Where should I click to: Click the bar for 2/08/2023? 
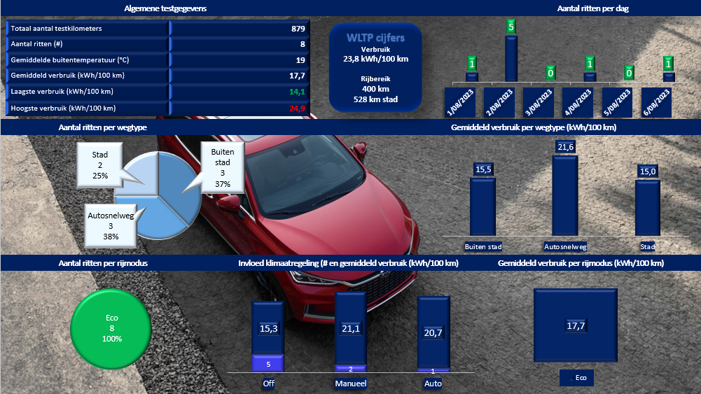pyautogui.click(x=511, y=59)
